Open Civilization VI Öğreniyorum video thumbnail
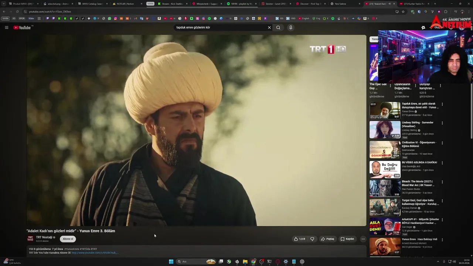473x266 pixels. tap(385, 149)
